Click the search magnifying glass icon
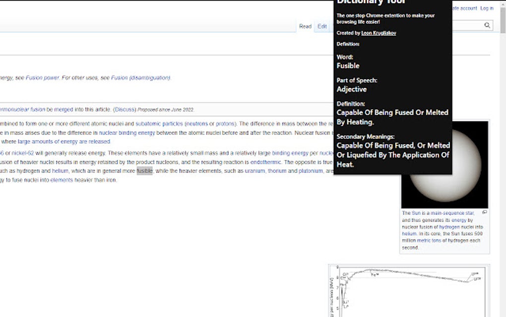 point(487,25)
